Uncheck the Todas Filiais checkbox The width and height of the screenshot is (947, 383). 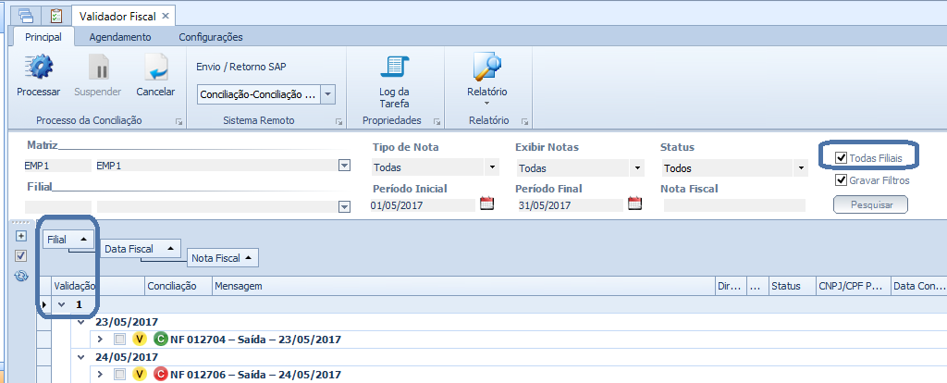click(841, 158)
